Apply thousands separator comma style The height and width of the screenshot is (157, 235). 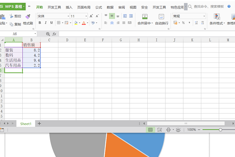190,23
